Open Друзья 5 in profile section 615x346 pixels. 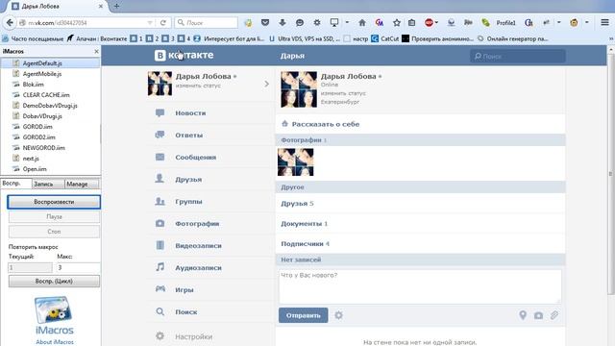pos(420,203)
